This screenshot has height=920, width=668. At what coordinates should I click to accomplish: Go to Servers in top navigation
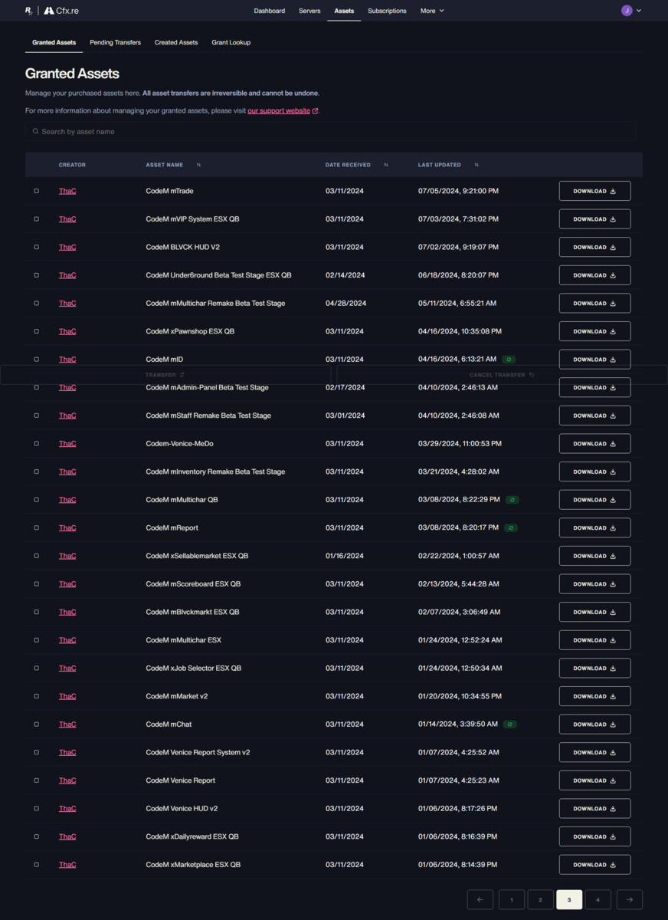309,11
